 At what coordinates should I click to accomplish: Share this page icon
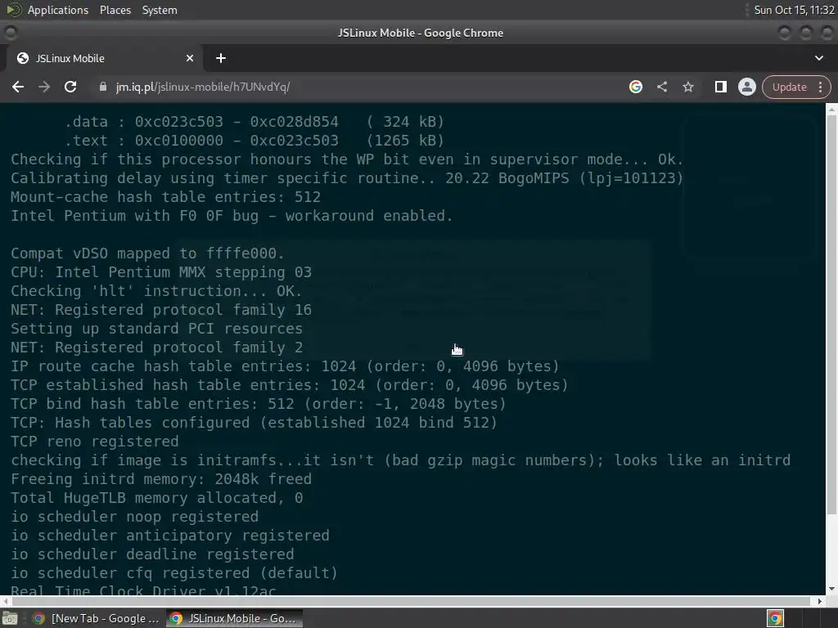[x=661, y=87]
